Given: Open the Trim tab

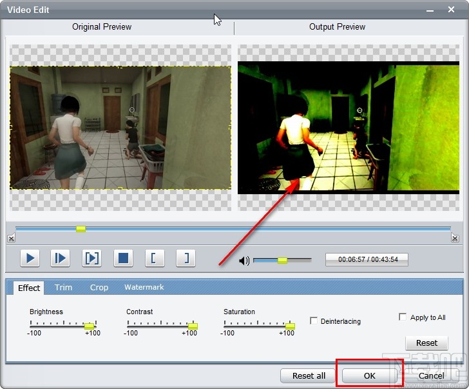Looking at the screenshot, I should (63, 288).
